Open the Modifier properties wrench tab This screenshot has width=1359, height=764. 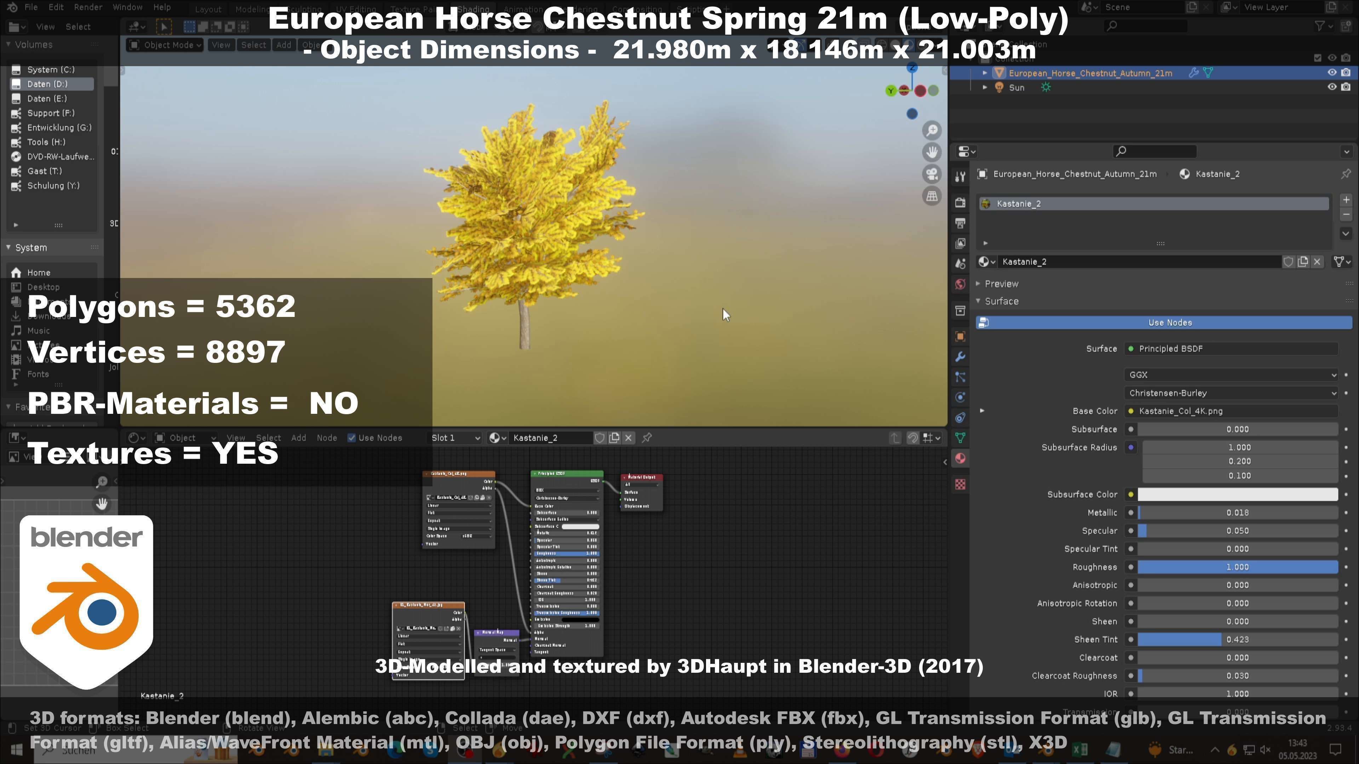[960, 357]
